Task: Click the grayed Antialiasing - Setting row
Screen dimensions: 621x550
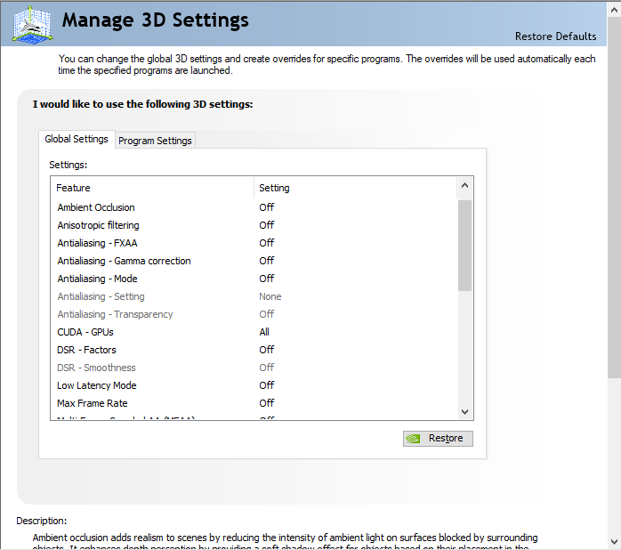Action: [254, 296]
